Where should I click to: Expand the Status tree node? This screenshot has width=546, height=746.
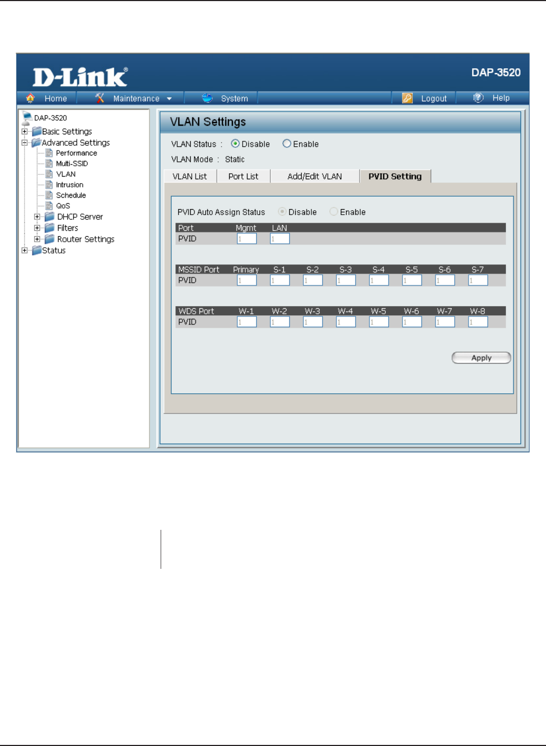pos(24,250)
